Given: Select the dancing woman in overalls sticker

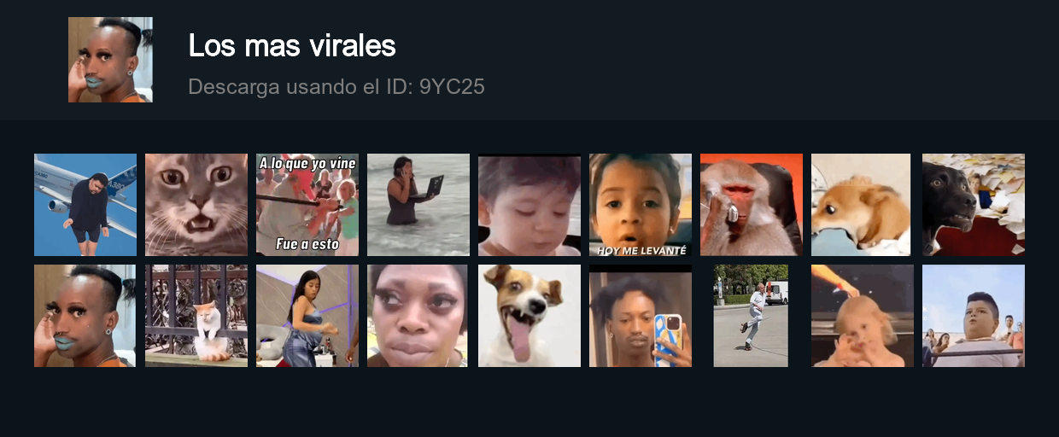Looking at the screenshot, I should click(307, 316).
